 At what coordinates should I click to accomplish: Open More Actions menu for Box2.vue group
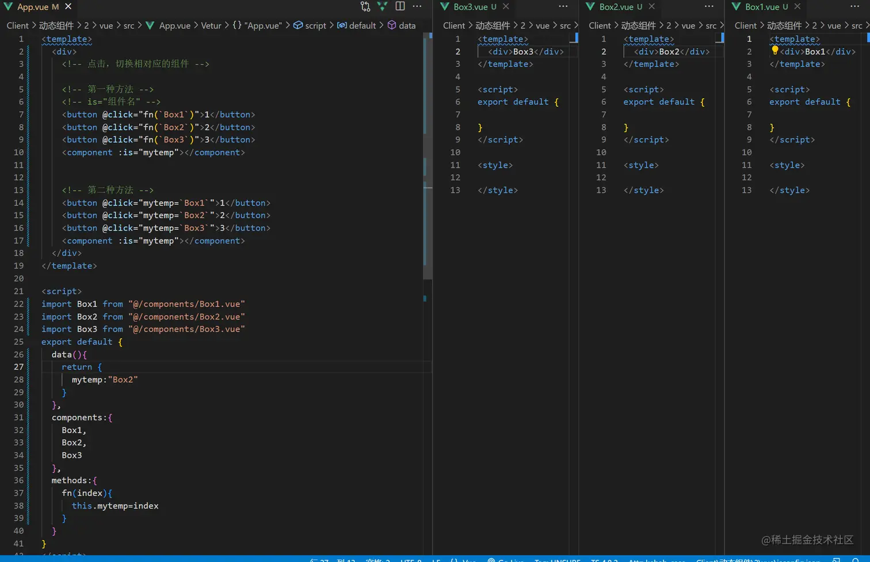tap(709, 6)
